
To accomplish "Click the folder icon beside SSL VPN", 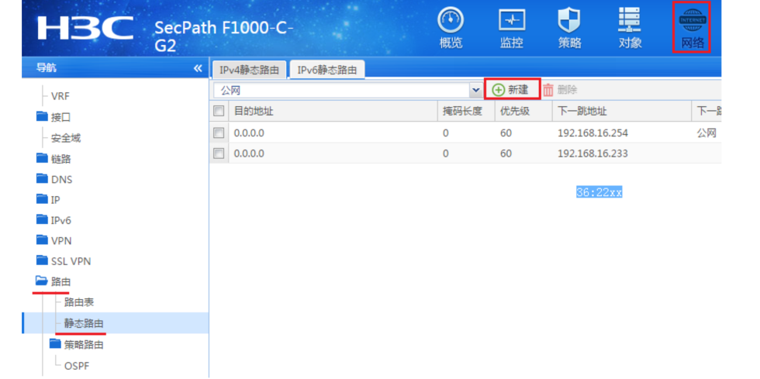I will pos(42,260).
